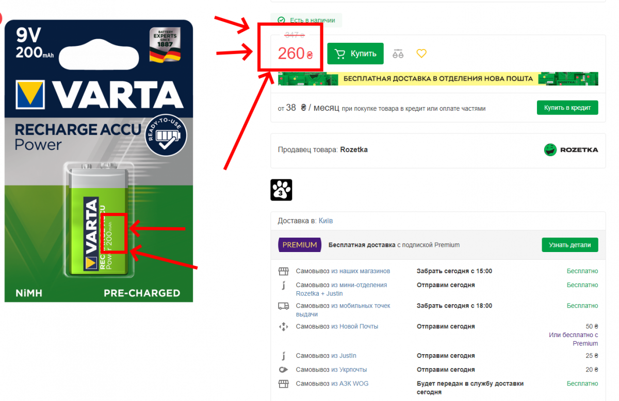619x401 pixels.
Task: Click the '25 ₴' JustIn delivery cost
Action: click(x=592, y=356)
